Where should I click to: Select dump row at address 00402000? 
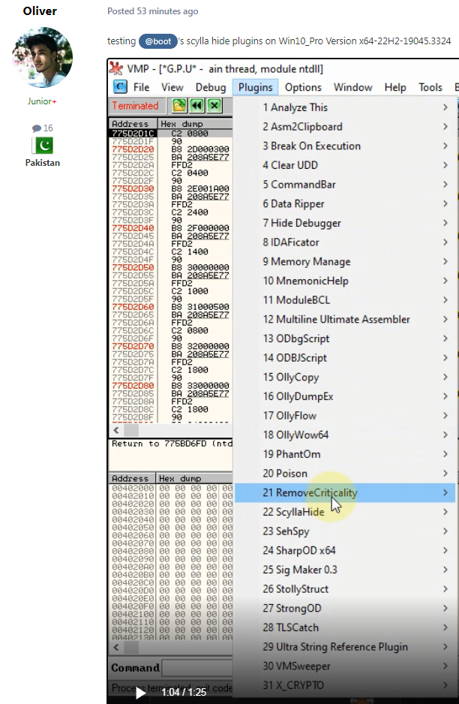point(171,488)
